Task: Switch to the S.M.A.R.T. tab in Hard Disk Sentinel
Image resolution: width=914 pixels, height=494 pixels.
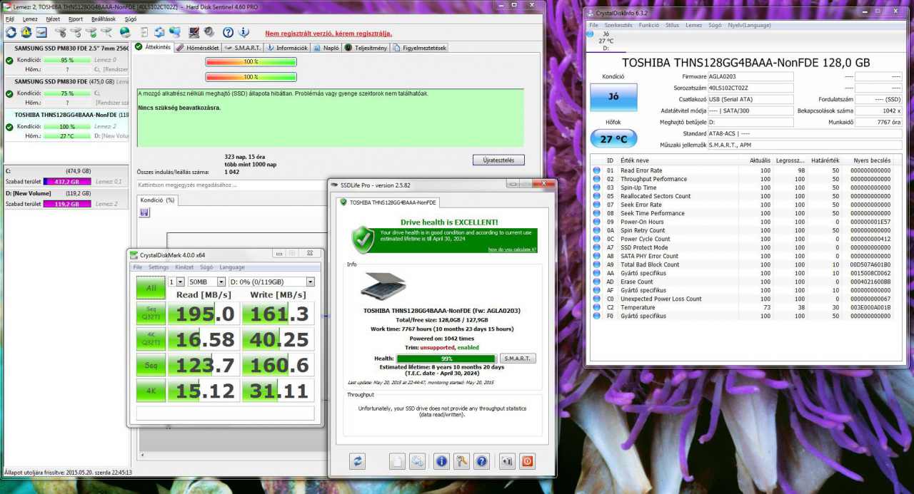Action: pyautogui.click(x=242, y=48)
